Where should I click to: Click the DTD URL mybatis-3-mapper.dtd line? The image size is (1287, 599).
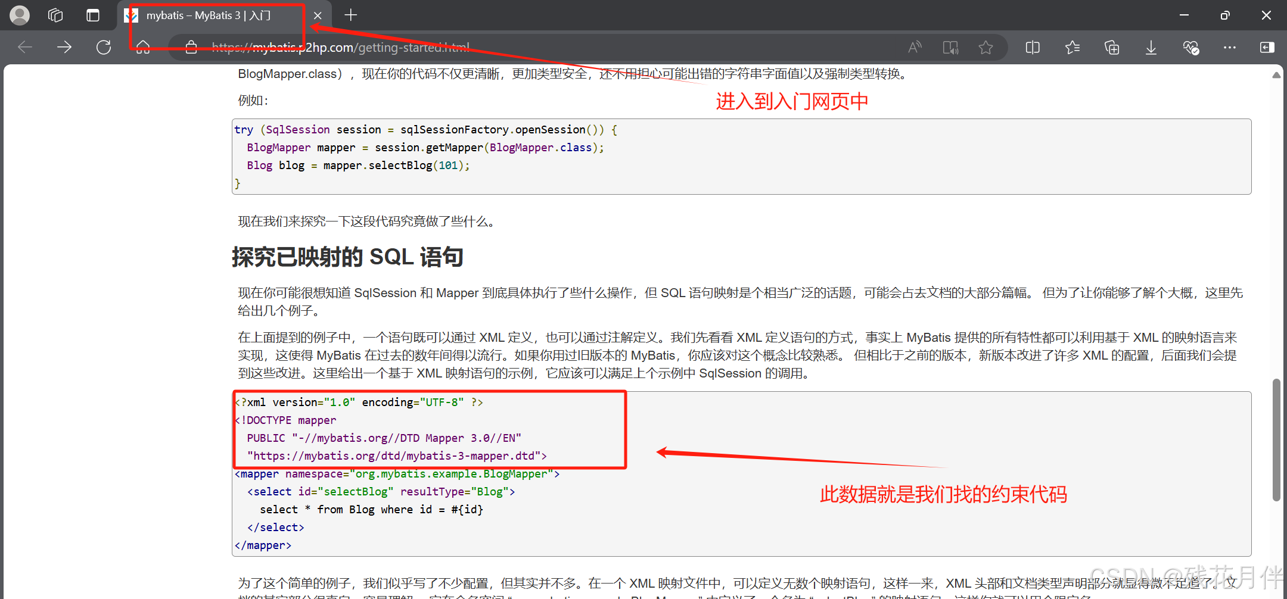point(397,456)
